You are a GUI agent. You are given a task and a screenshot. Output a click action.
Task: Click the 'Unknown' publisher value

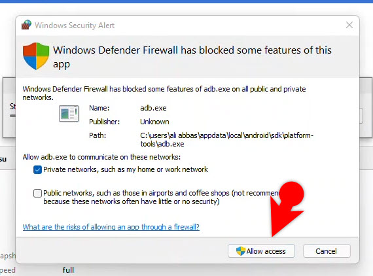pyautogui.click(x=154, y=122)
